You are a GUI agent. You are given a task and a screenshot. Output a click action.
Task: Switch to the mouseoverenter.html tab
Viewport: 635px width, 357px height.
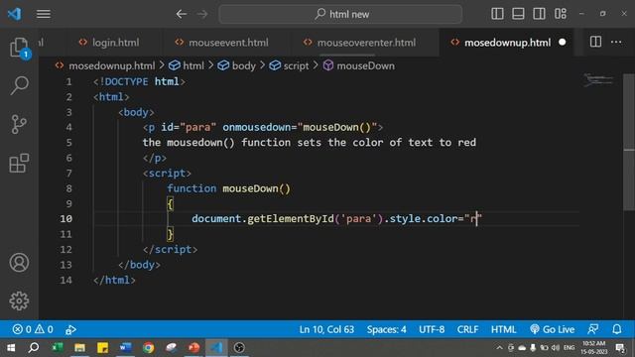tap(360, 43)
